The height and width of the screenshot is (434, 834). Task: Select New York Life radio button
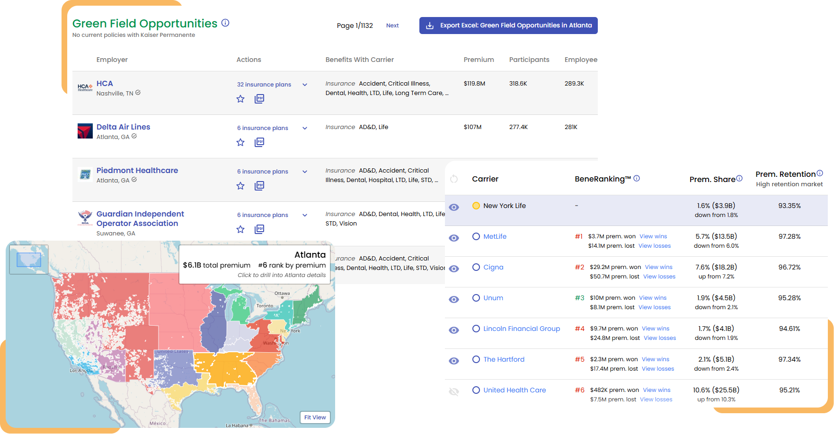(476, 206)
